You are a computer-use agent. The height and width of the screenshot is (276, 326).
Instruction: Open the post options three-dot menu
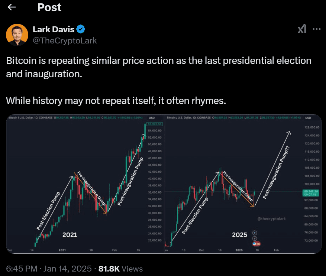[317, 29]
